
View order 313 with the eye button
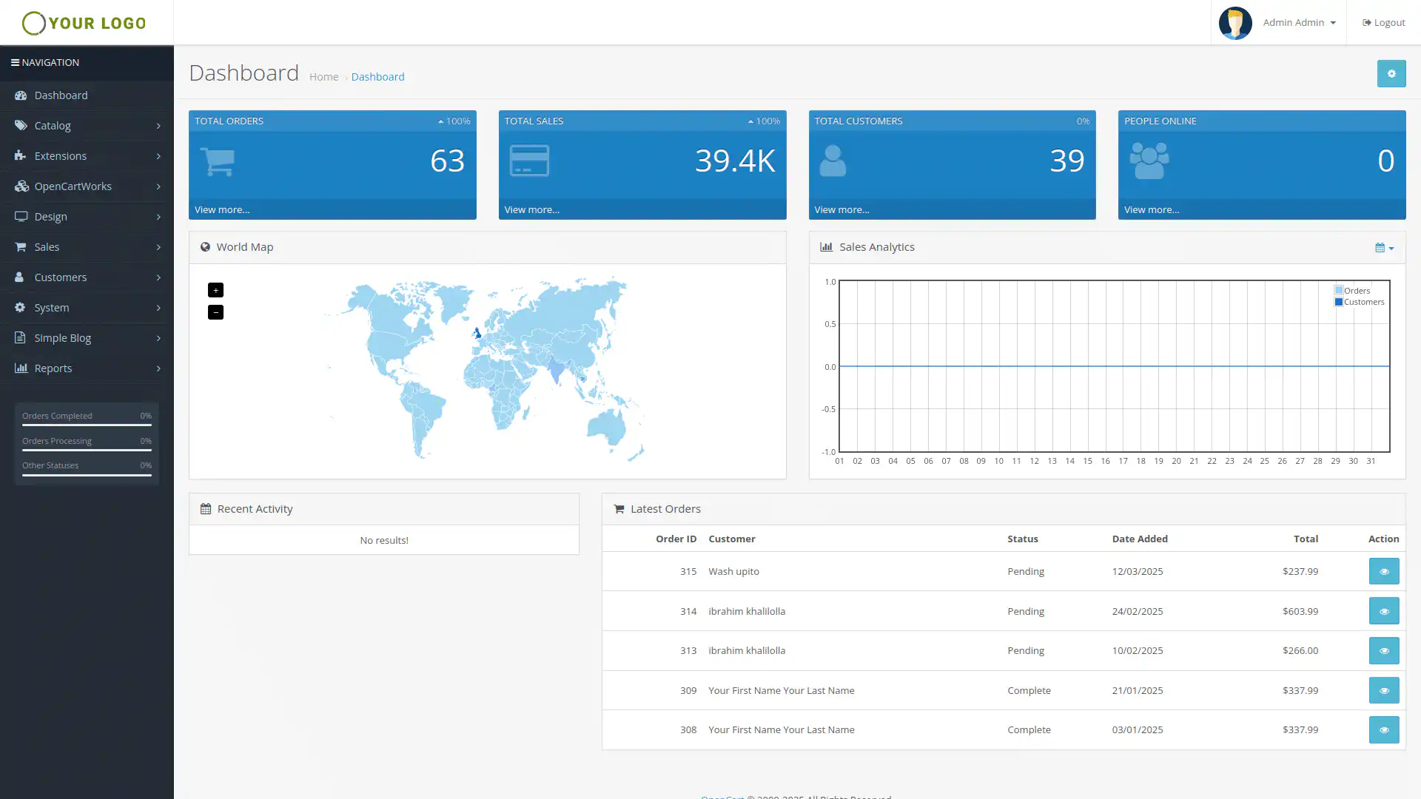point(1383,651)
